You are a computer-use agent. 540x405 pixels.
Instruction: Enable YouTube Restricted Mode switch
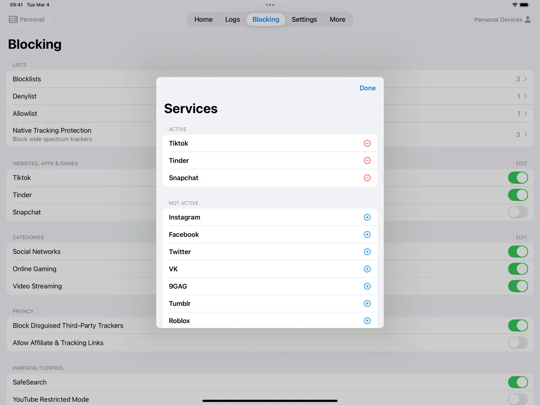pos(518,399)
